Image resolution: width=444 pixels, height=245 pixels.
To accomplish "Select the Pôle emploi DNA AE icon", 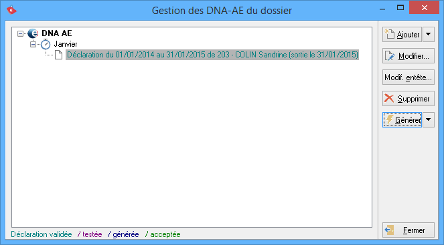I will [33, 33].
